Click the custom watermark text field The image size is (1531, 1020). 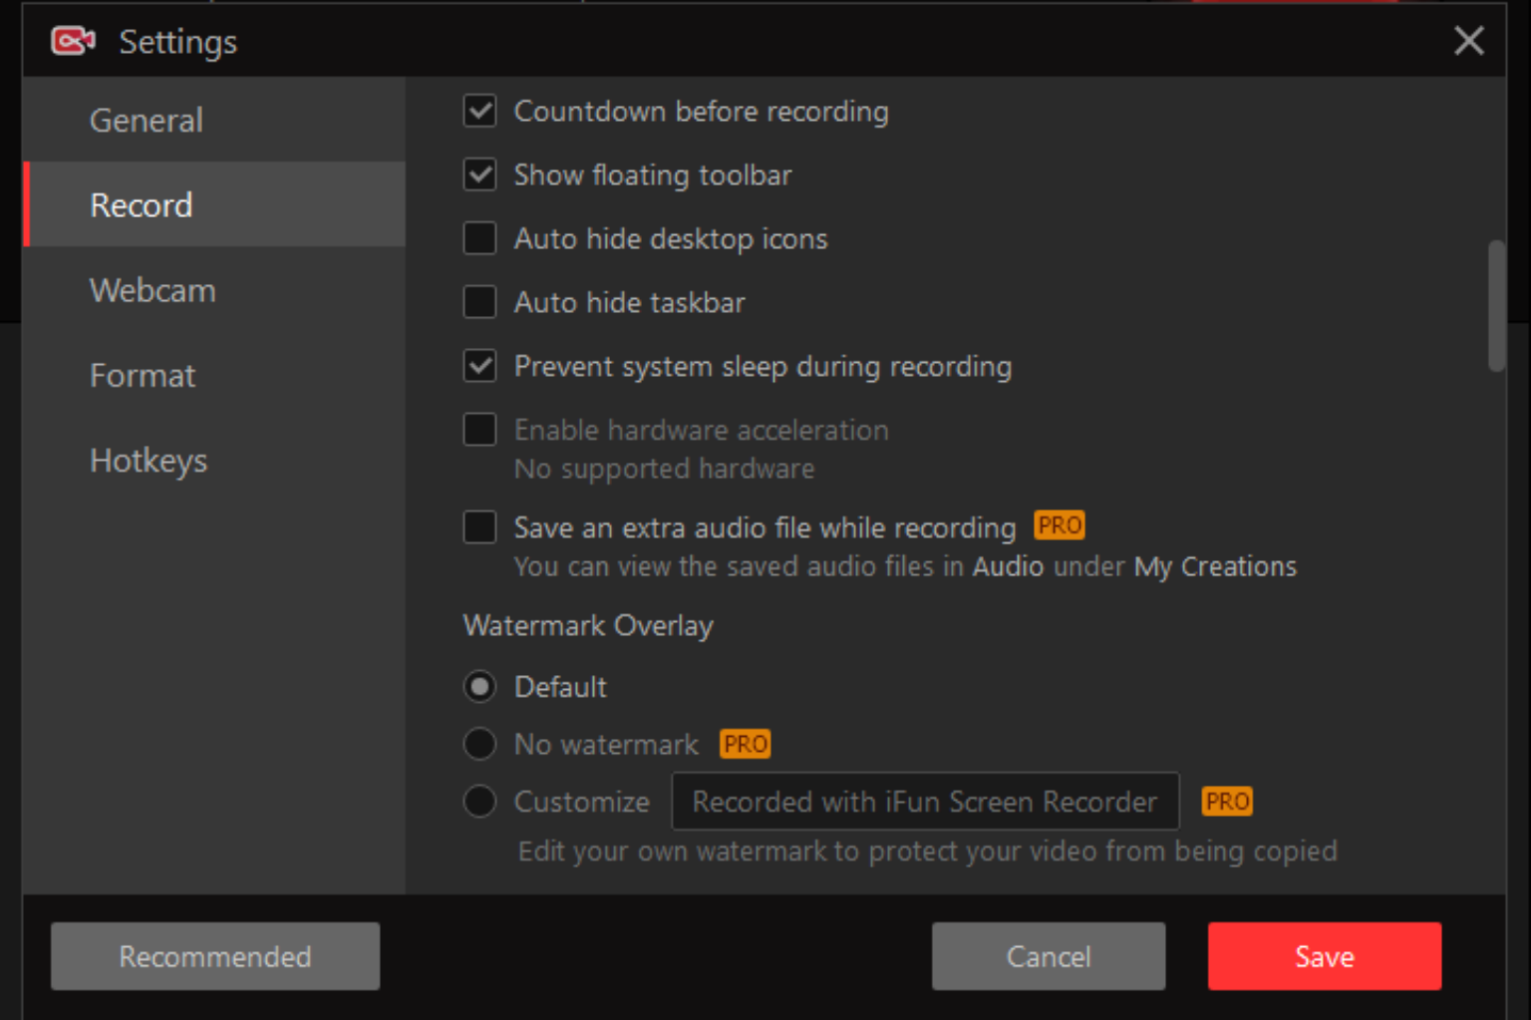coord(925,801)
